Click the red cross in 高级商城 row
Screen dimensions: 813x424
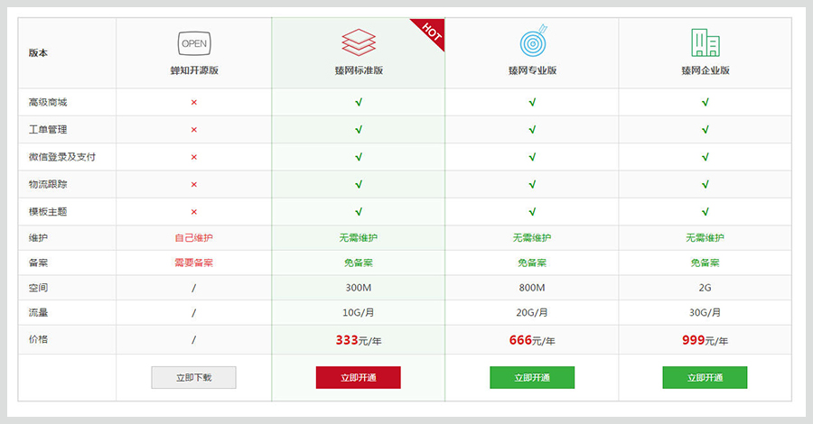[x=194, y=103]
